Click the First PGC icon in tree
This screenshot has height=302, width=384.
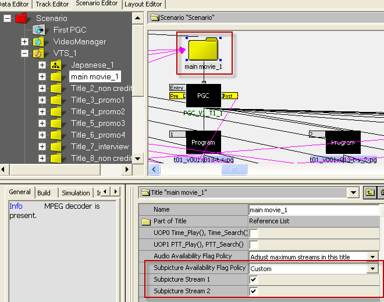[39, 30]
